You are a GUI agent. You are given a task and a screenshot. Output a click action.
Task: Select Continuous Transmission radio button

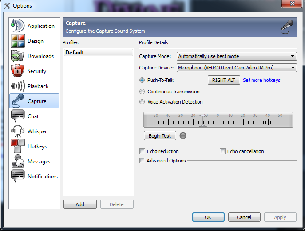click(142, 92)
